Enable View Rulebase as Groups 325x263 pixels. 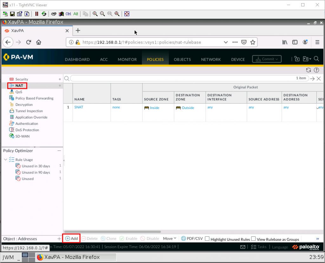point(254,239)
